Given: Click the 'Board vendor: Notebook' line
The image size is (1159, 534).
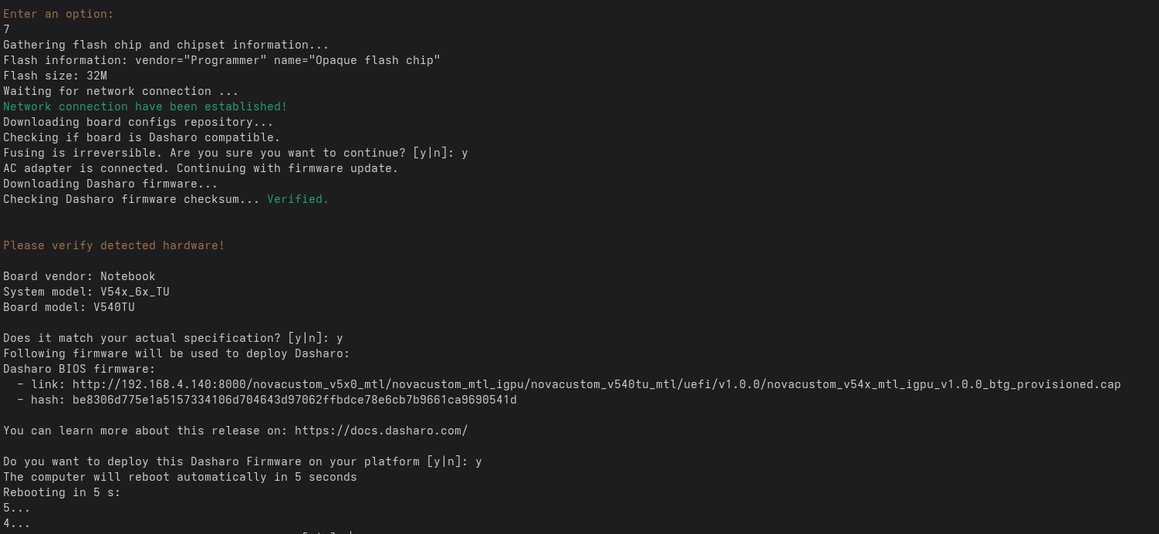Looking at the screenshot, I should pos(79,276).
